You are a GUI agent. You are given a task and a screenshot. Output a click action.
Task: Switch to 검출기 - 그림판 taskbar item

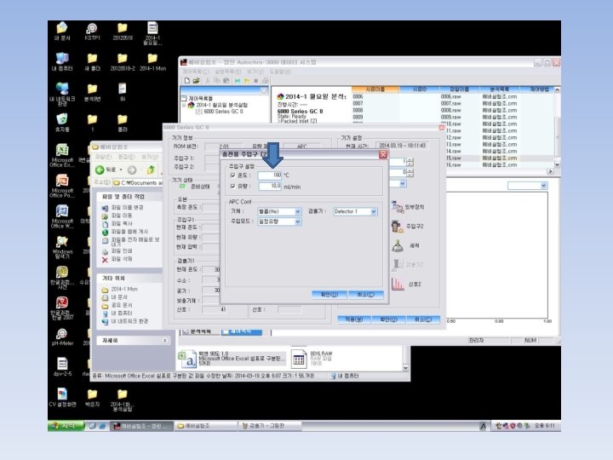pos(270,426)
